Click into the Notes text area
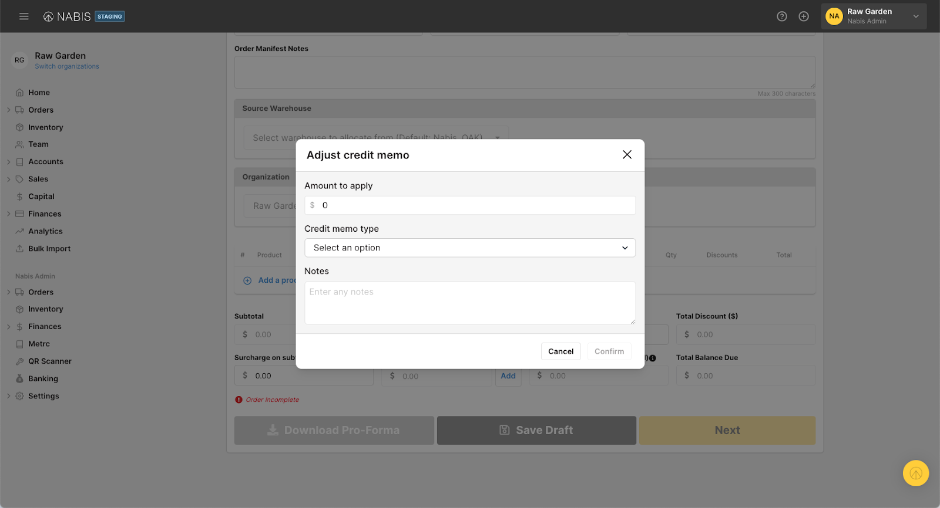The width and height of the screenshot is (940, 508). pos(469,303)
